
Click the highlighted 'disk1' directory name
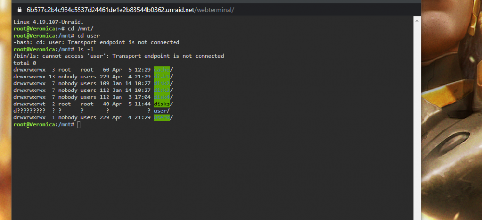[x=161, y=77]
